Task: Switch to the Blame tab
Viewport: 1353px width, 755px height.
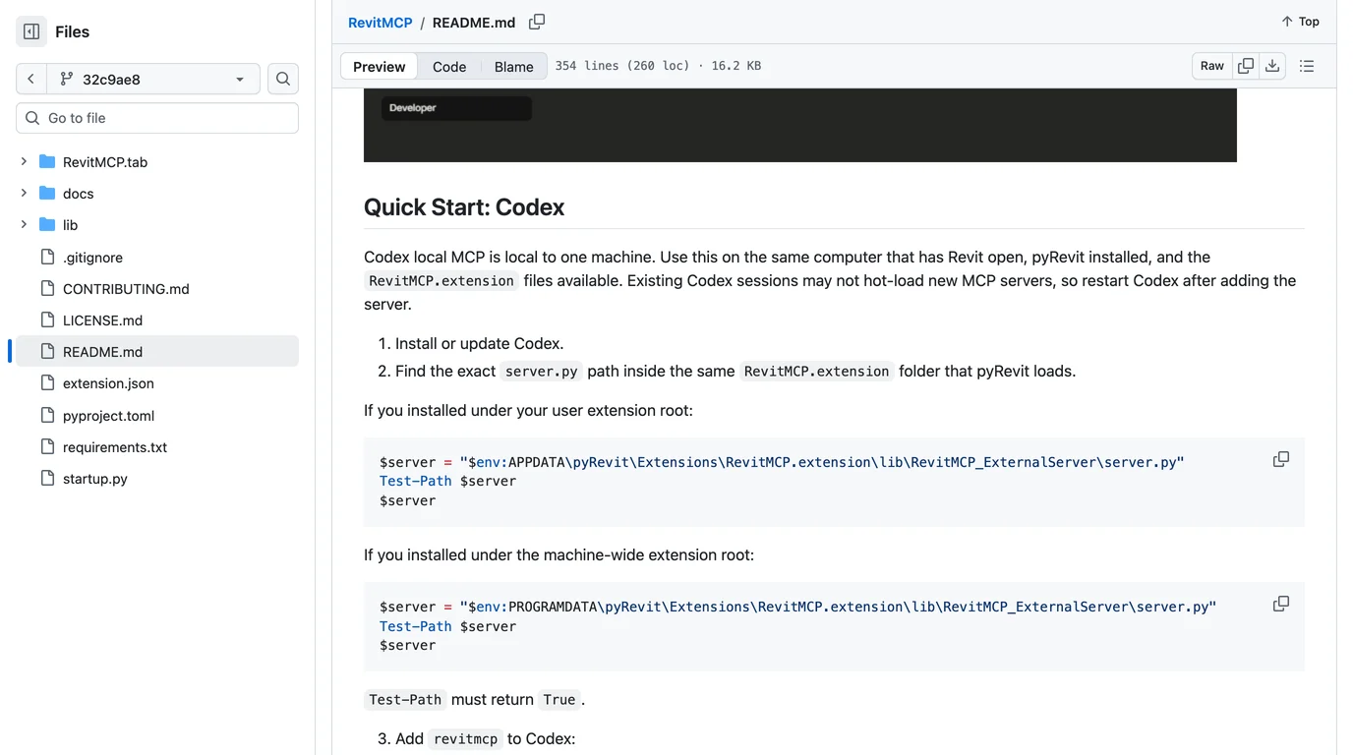Action: point(513,66)
